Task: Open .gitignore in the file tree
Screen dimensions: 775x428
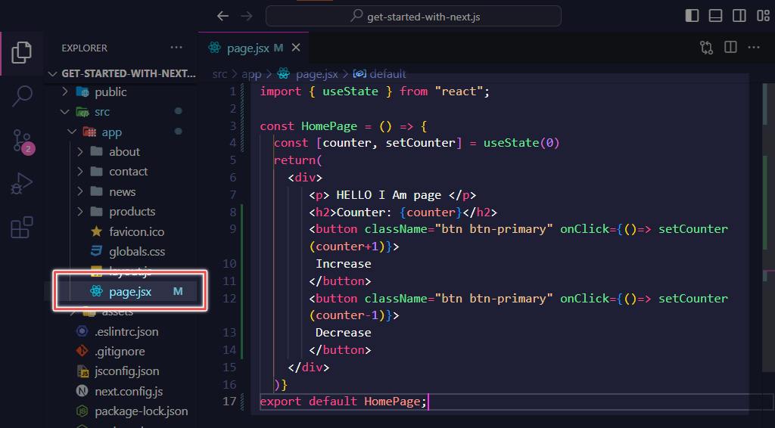Action: coord(110,352)
